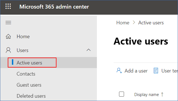Open Deleted users in the sidebar
The width and height of the screenshot is (178, 101).
(x=31, y=96)
